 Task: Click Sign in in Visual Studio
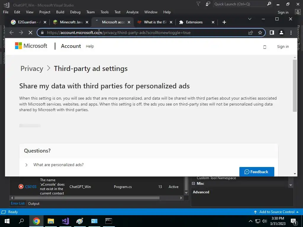coord(283,12)
